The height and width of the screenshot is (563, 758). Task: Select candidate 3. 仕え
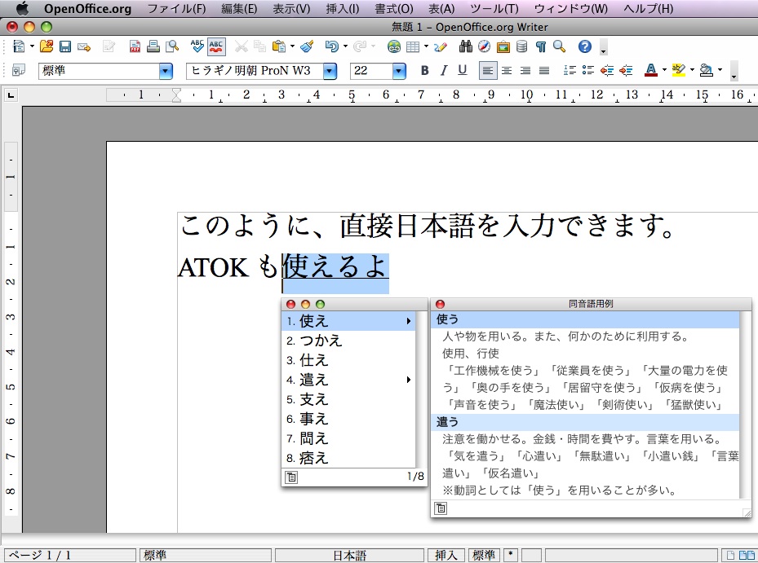point(348,360)
